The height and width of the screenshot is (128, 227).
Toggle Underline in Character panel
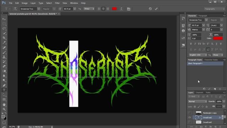coord(216,44)
